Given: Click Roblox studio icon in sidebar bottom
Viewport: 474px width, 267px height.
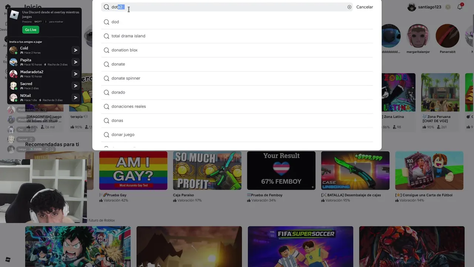Looking at the screenshot, I should [x=7, y=259].
